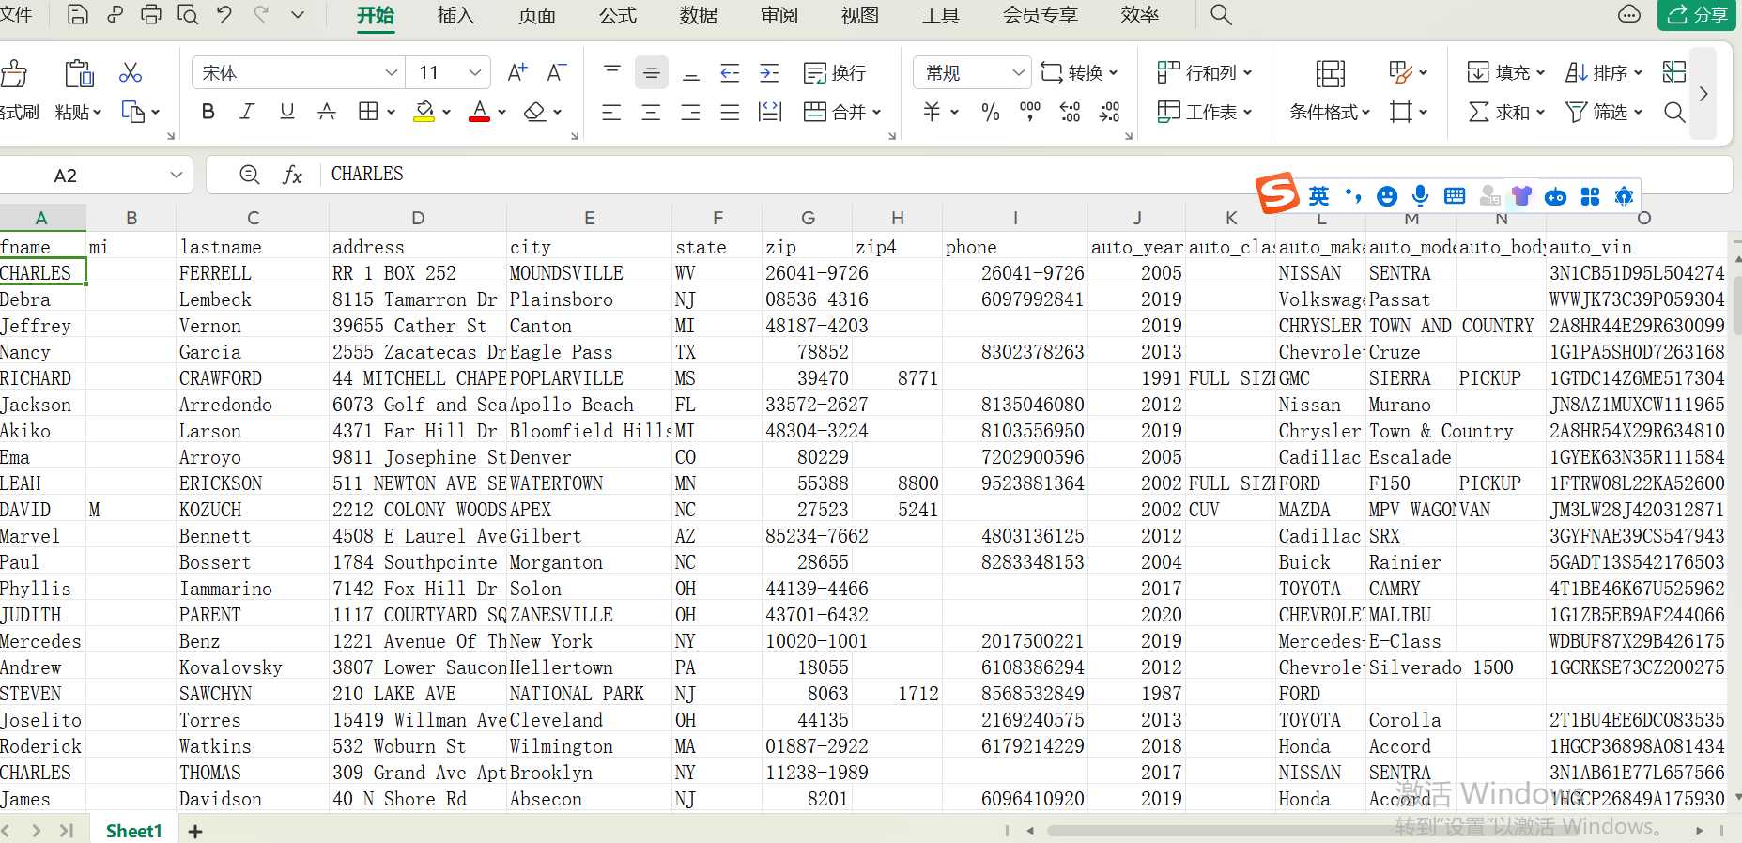The height and width of the screenshot is (843, 1742).
Task: Toggle align right
Action: [x=690, y=112]
